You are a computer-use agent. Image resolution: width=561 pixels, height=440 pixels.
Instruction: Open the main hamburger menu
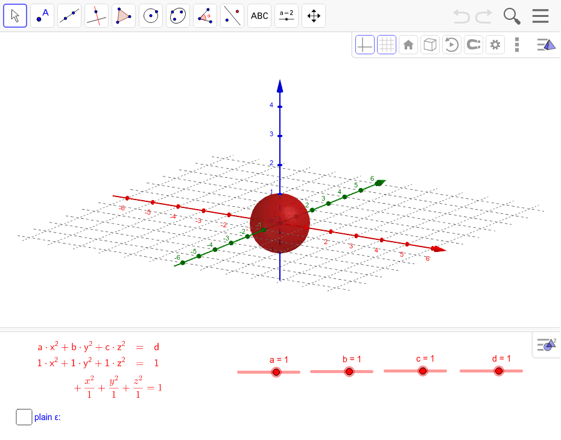(540, 16)
